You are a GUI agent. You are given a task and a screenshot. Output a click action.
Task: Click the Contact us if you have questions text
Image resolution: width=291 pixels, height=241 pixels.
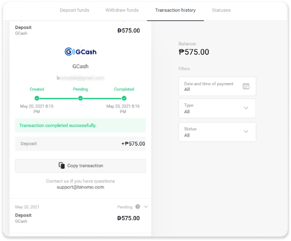click(81, 181)
